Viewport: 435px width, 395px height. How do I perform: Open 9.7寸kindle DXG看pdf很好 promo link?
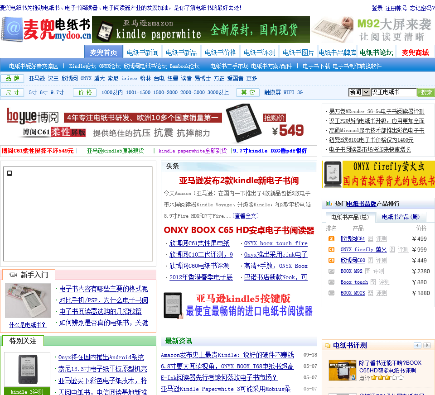(270, 151)
